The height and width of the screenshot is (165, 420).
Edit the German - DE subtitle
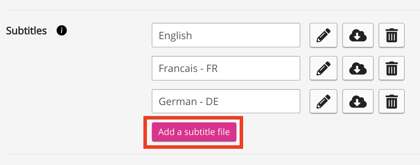point(323,101)
